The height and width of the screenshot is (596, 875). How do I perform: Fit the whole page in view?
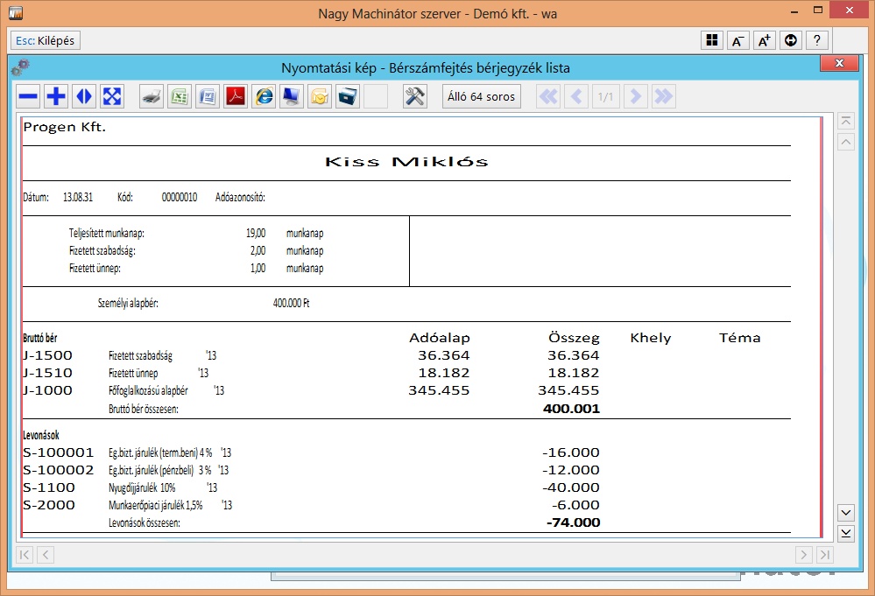pos(112,96)
